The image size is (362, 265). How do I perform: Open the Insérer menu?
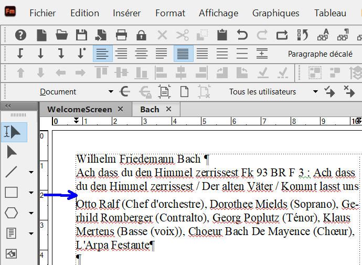pyautogui.click(x=127, y=13)
